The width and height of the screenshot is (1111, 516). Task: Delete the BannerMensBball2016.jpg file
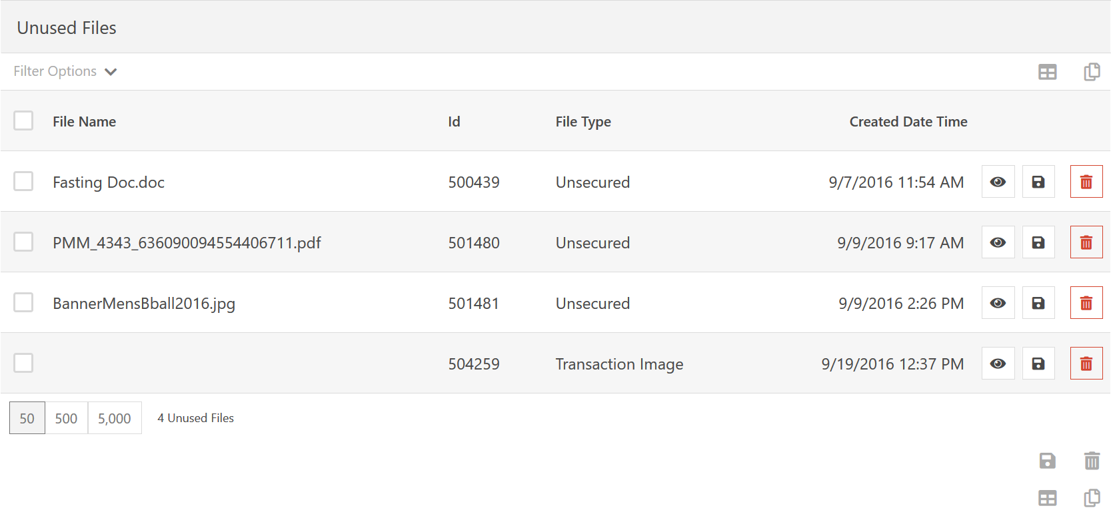point(1086,303)
